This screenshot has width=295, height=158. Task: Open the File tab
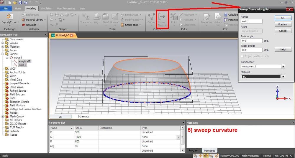(6, 9)
